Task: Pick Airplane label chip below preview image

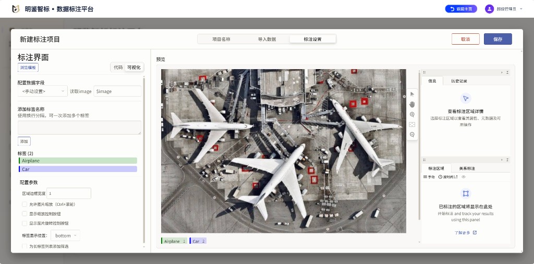Action: coord(174,241)
